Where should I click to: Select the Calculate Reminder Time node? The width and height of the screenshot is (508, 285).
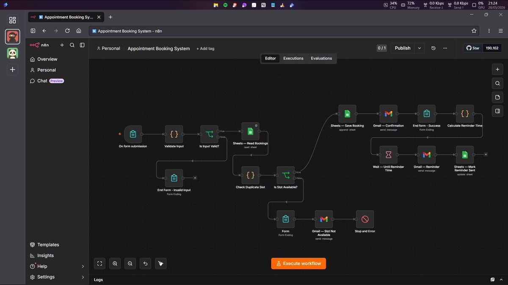pos(465,114)
